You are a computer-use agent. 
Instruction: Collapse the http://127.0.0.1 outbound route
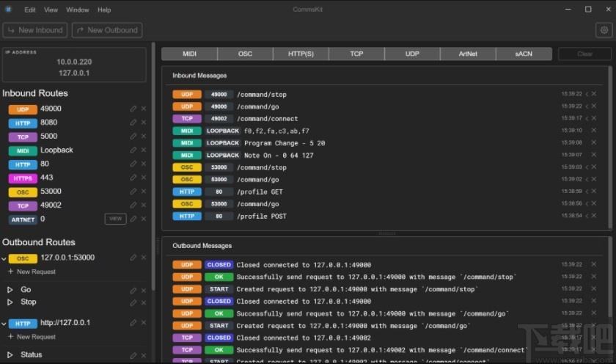[x=4, y=324]
